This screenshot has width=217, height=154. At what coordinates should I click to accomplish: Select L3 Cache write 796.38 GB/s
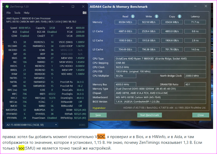(x=149, y=49)
